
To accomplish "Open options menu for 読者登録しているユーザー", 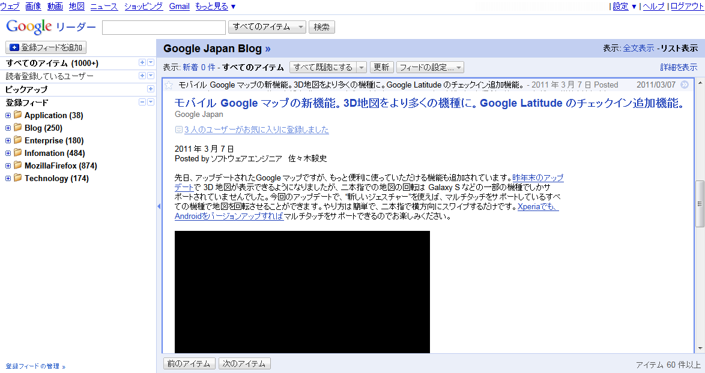I will click(151, 76).
